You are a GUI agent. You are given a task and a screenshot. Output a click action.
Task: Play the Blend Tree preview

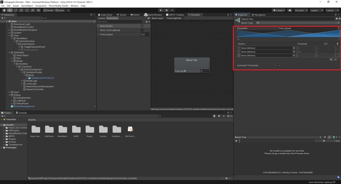[x=236, y=141]
